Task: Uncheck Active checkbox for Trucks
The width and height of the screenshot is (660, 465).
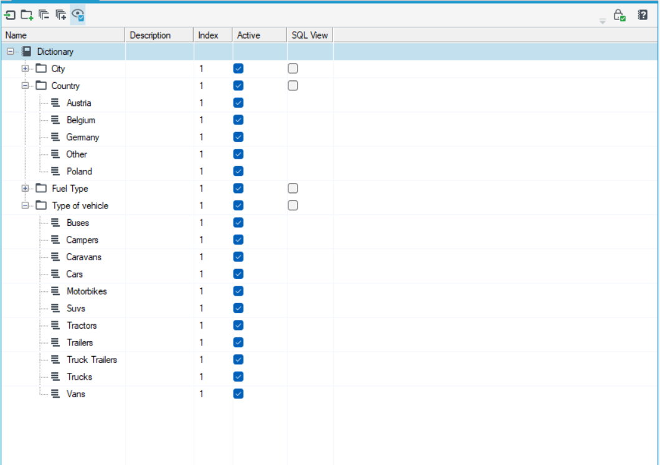Action: click(x=238, y=377)
